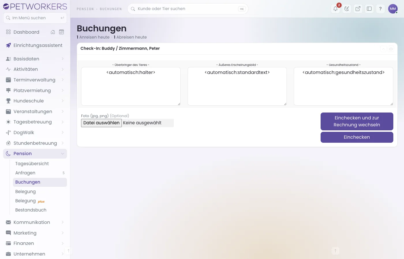Click the Basisdaten icon in sidebar
This screenshot has height=259, width=404.
click(x=8, y=59)
